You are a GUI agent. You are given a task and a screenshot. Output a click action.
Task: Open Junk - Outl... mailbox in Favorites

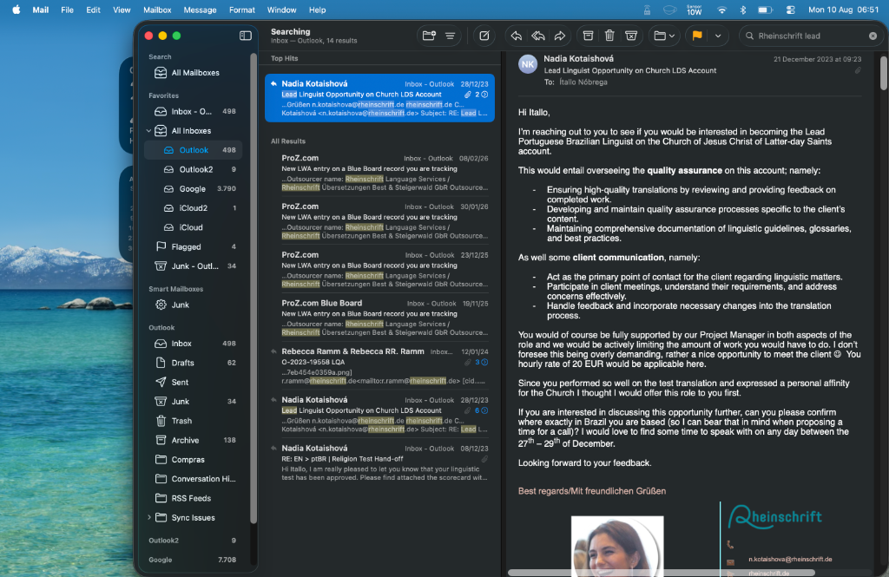[194, 266]
